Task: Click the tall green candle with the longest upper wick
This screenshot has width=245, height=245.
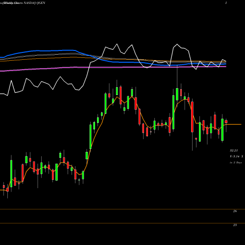Action: coord(177,94)
